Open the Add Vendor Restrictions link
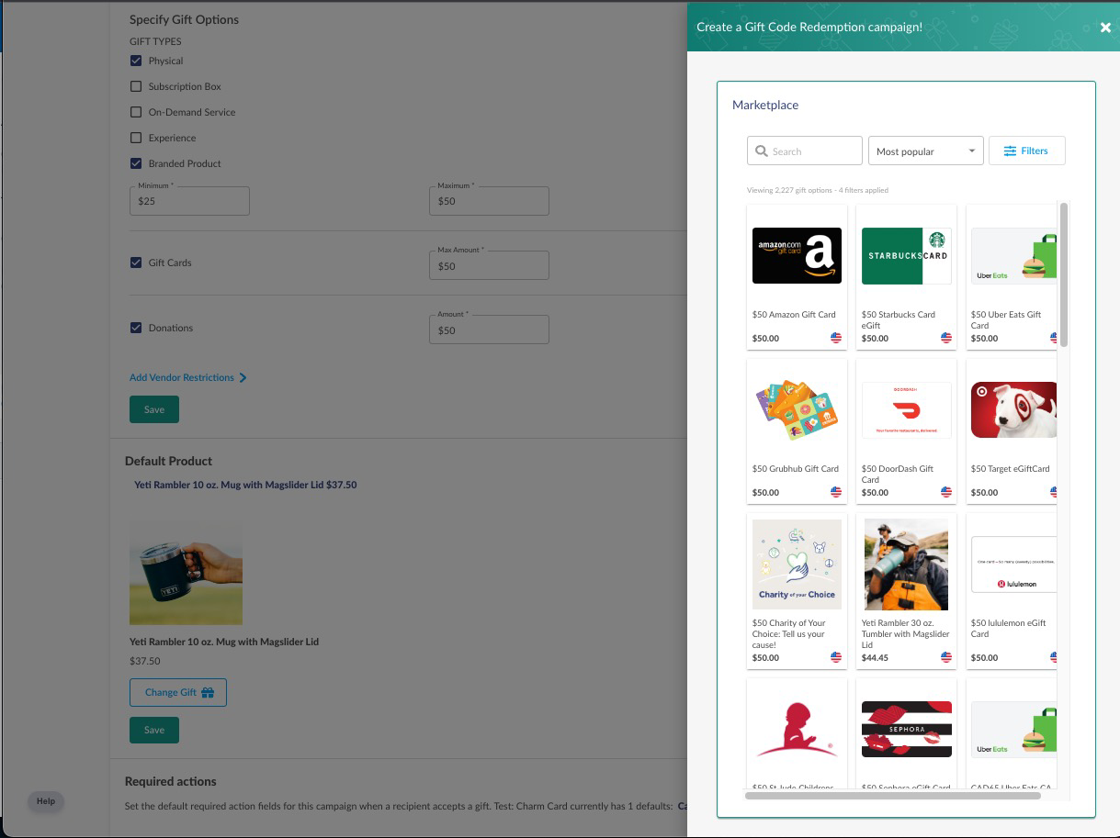The width and height of the screenshot is (1120, 838). coord(188,377)
